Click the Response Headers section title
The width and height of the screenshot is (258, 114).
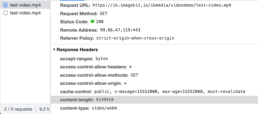77,50
